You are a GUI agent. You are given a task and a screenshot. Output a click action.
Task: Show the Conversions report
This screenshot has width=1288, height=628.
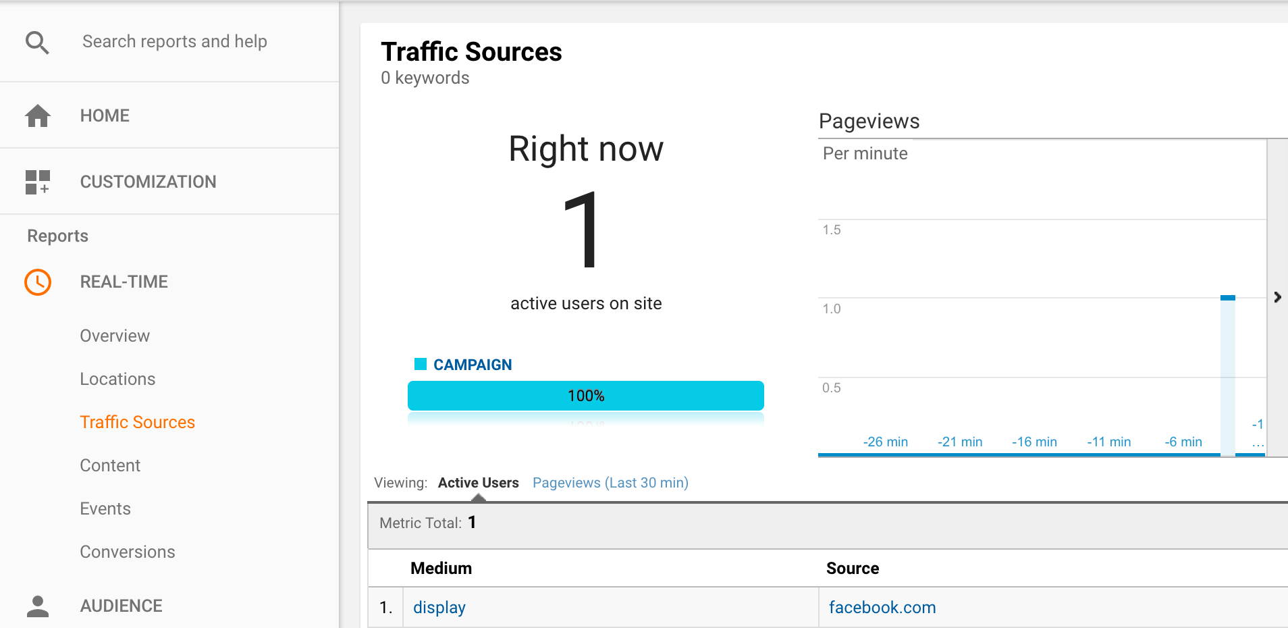(128, 552)
